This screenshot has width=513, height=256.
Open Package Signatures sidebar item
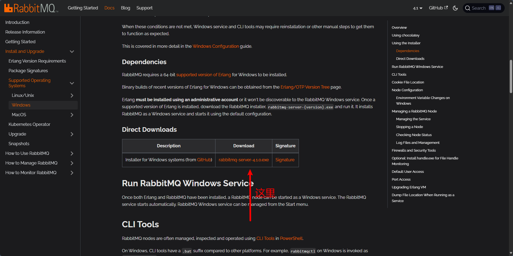point(28,71)
